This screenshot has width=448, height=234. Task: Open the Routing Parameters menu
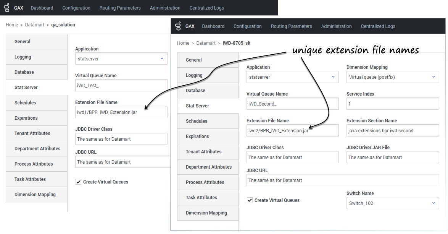tap(291, 26)
